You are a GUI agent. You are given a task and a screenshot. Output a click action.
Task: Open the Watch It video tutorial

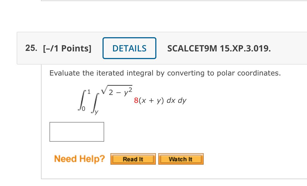[x=181, y=159]
